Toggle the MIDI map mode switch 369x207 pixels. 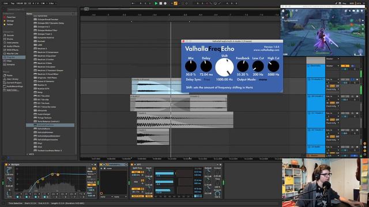(352, 3)
